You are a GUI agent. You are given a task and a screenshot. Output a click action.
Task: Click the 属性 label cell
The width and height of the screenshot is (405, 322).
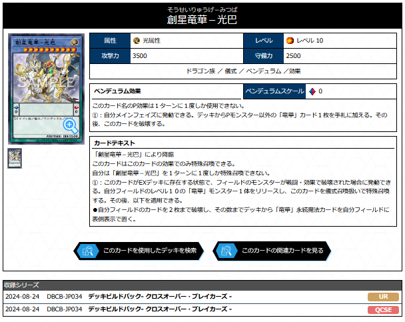click(x=110, y=41)
